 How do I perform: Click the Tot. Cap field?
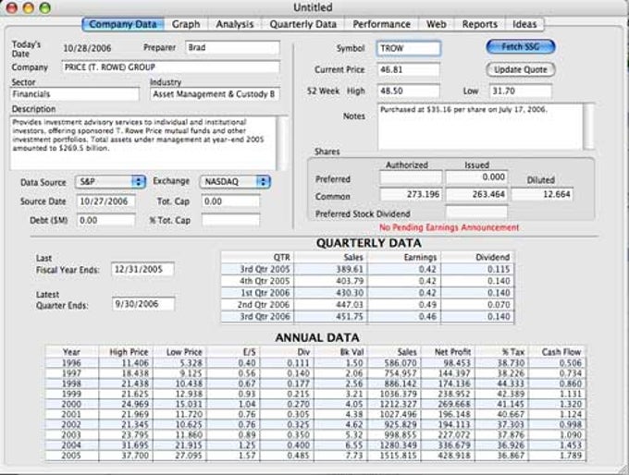tap(230, 201)
